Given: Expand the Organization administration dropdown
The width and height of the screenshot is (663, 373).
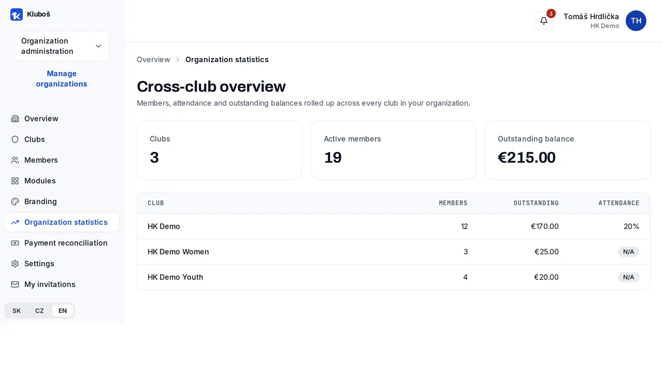Looking at the screenshot, I should tap(62, 46).
